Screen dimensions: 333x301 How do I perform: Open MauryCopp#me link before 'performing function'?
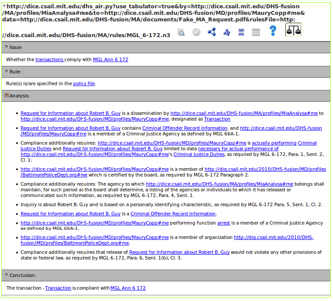point(95,223)
